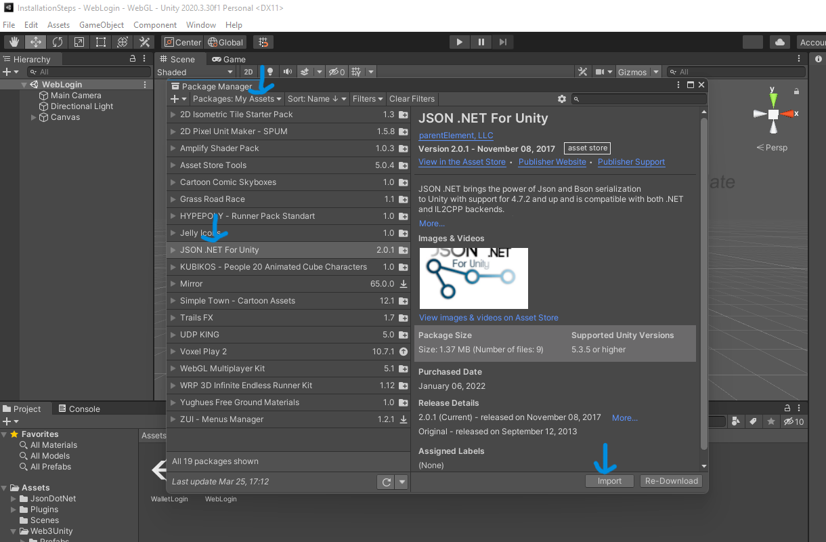The height and width of the screenshot is (542, 826).
Task: Toggle Hierarchy panel lock
Action: (133, 59)
